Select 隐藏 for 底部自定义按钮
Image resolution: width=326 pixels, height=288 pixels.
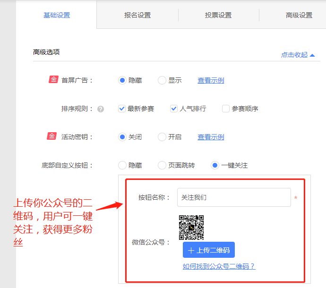122,165
